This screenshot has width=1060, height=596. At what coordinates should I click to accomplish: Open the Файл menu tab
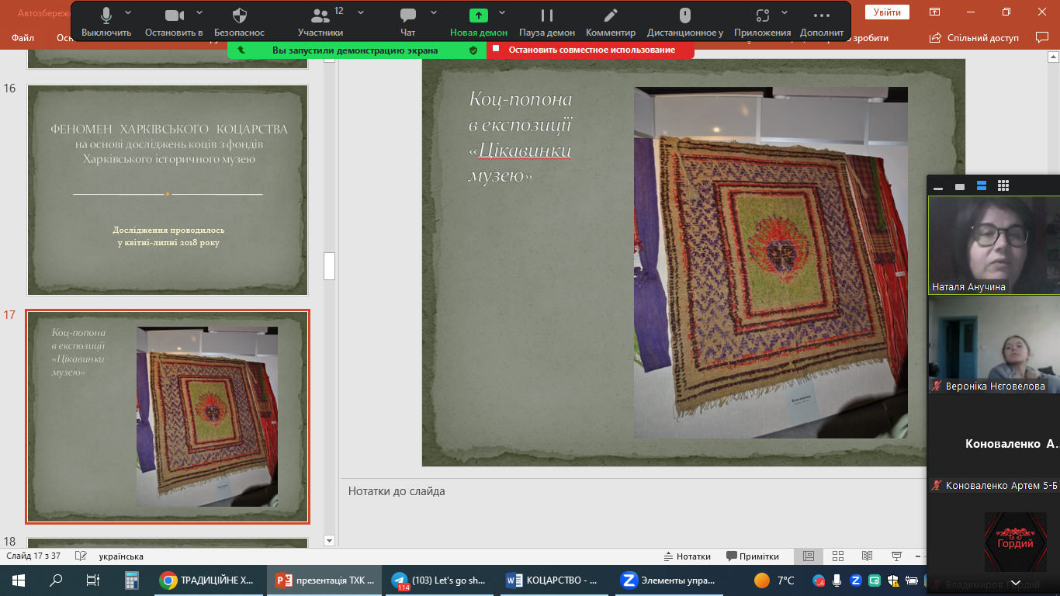click(23, 37)
